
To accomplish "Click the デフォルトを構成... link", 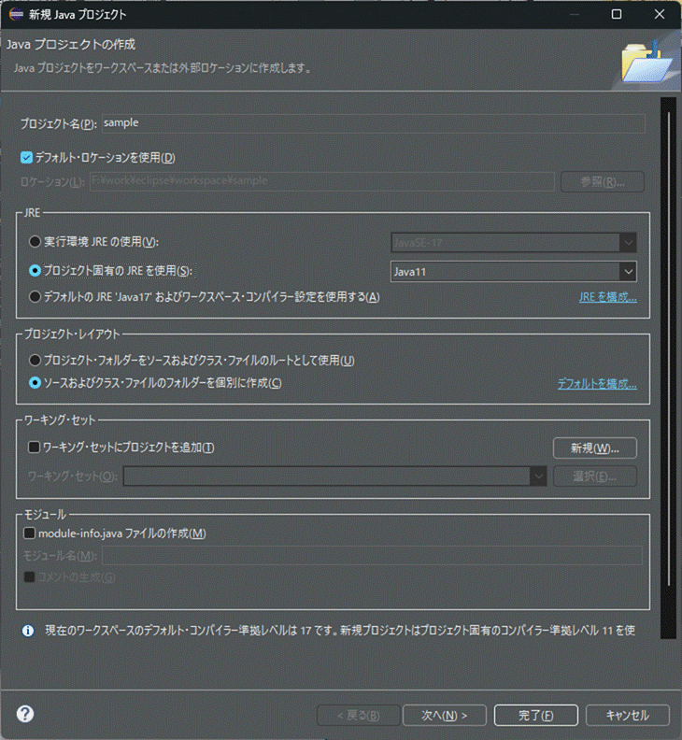I will point(597,384).
